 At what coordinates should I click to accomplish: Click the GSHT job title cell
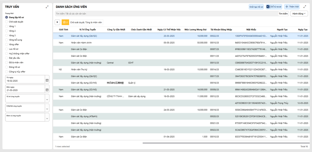(131, 63)
